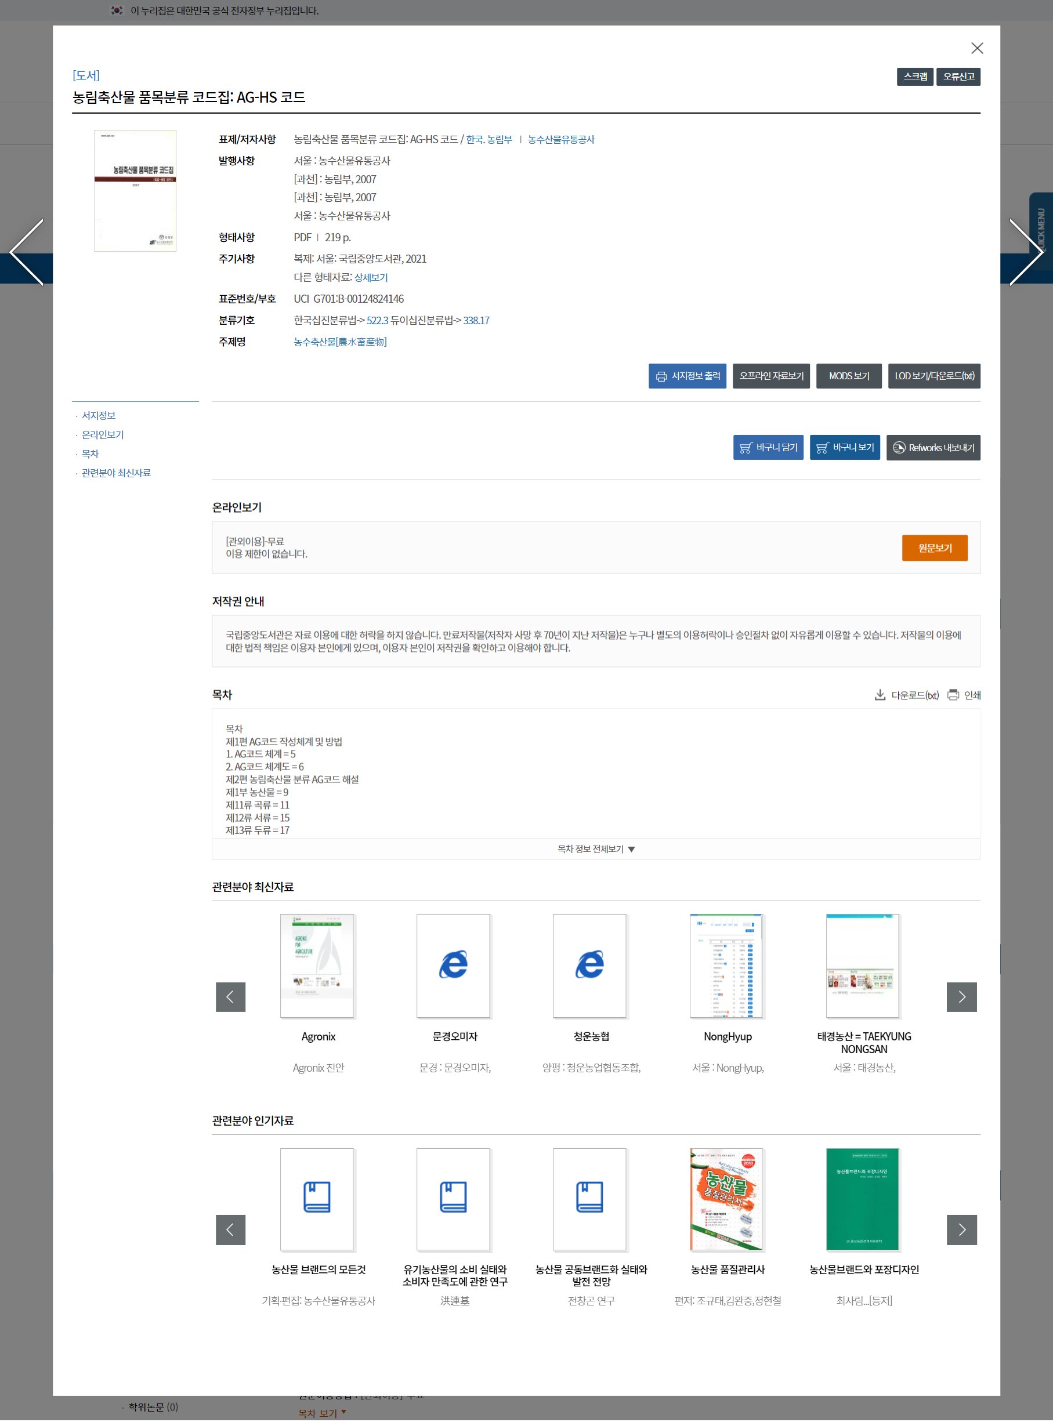Go to previous record with left arrow
The width and height of the screenshot is (1053, 1422).
[x=27, y=252]
